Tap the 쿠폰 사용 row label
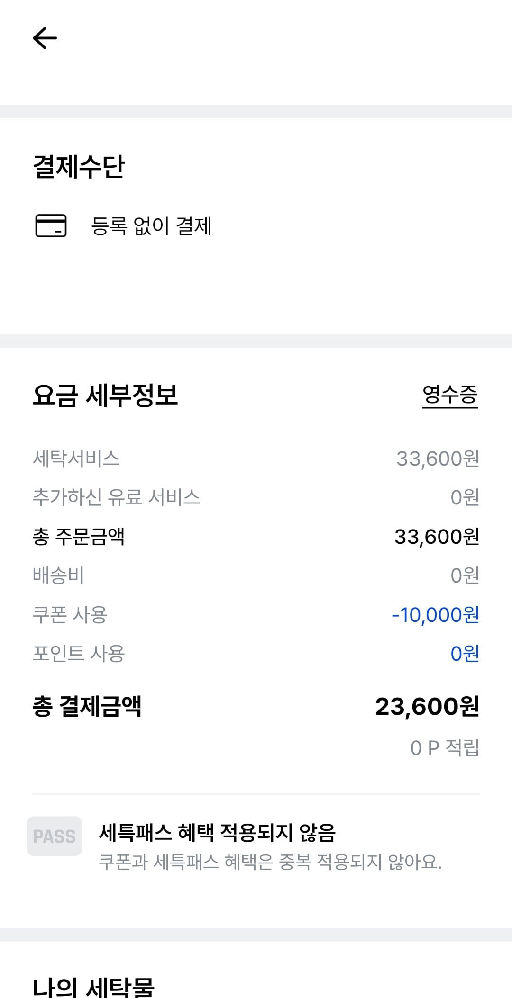 70,614
